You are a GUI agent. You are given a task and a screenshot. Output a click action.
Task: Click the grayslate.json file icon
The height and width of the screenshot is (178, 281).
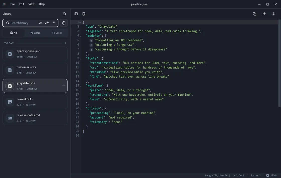click(x=10, y=86)
